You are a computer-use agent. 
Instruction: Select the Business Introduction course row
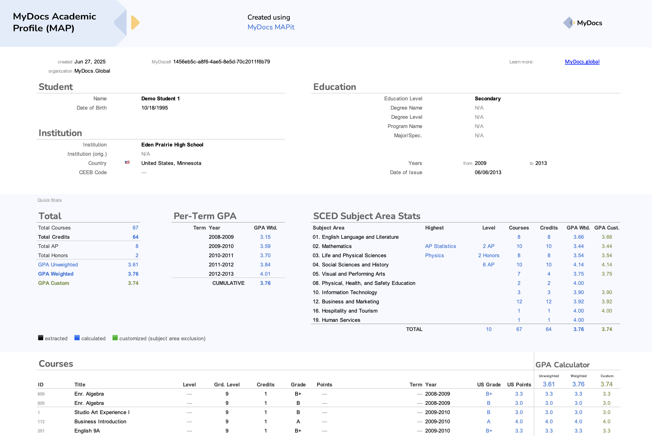(100, 422)
